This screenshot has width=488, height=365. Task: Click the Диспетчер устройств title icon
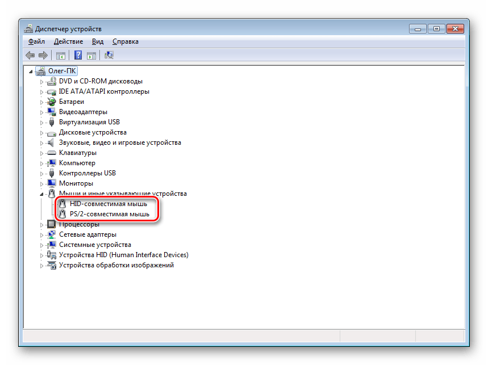coord(28,29)
